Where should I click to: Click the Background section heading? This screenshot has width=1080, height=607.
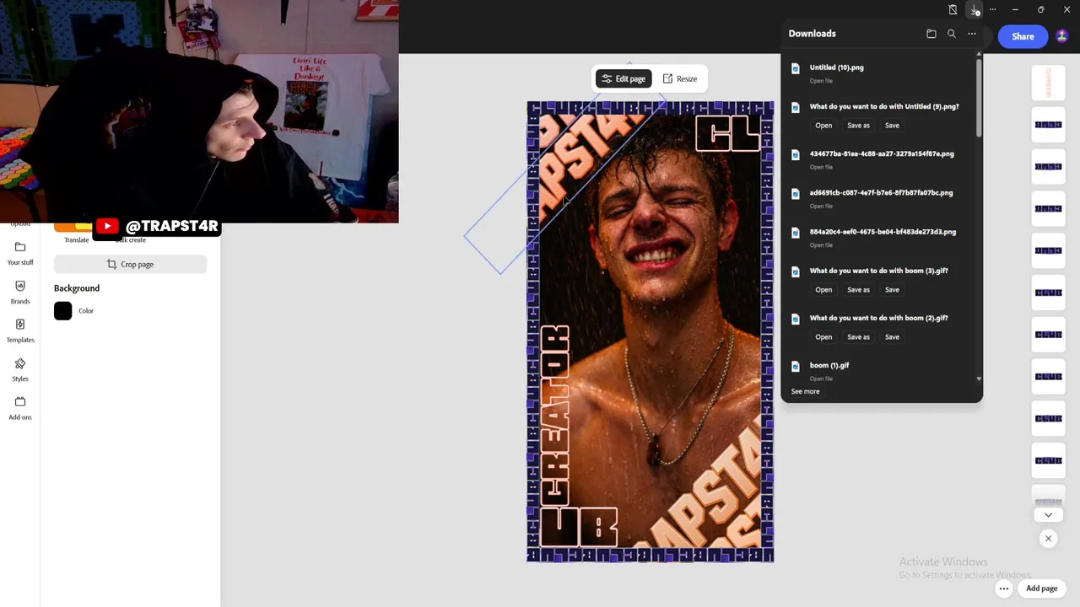click(77, 288)
